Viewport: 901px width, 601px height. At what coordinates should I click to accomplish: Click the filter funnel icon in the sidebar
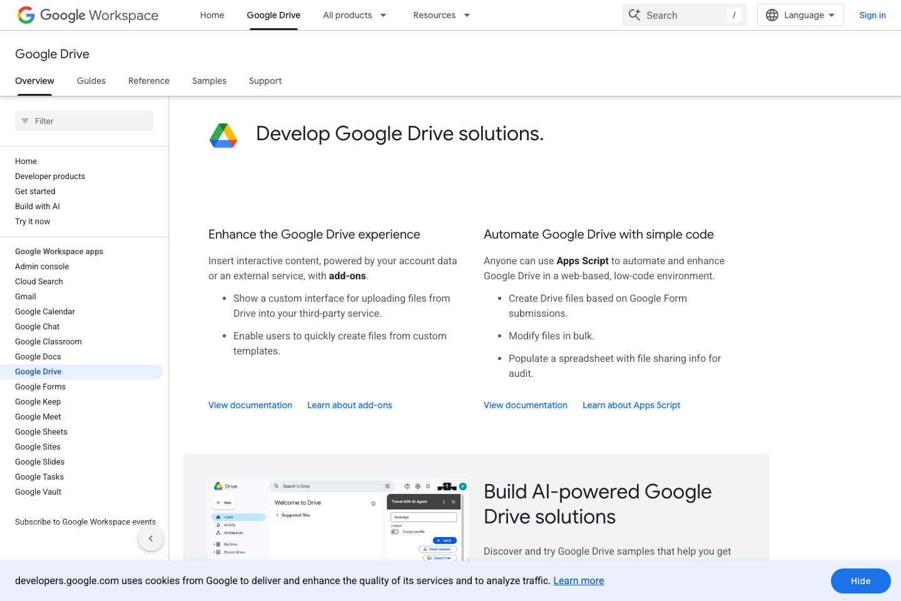click(24, 121)
